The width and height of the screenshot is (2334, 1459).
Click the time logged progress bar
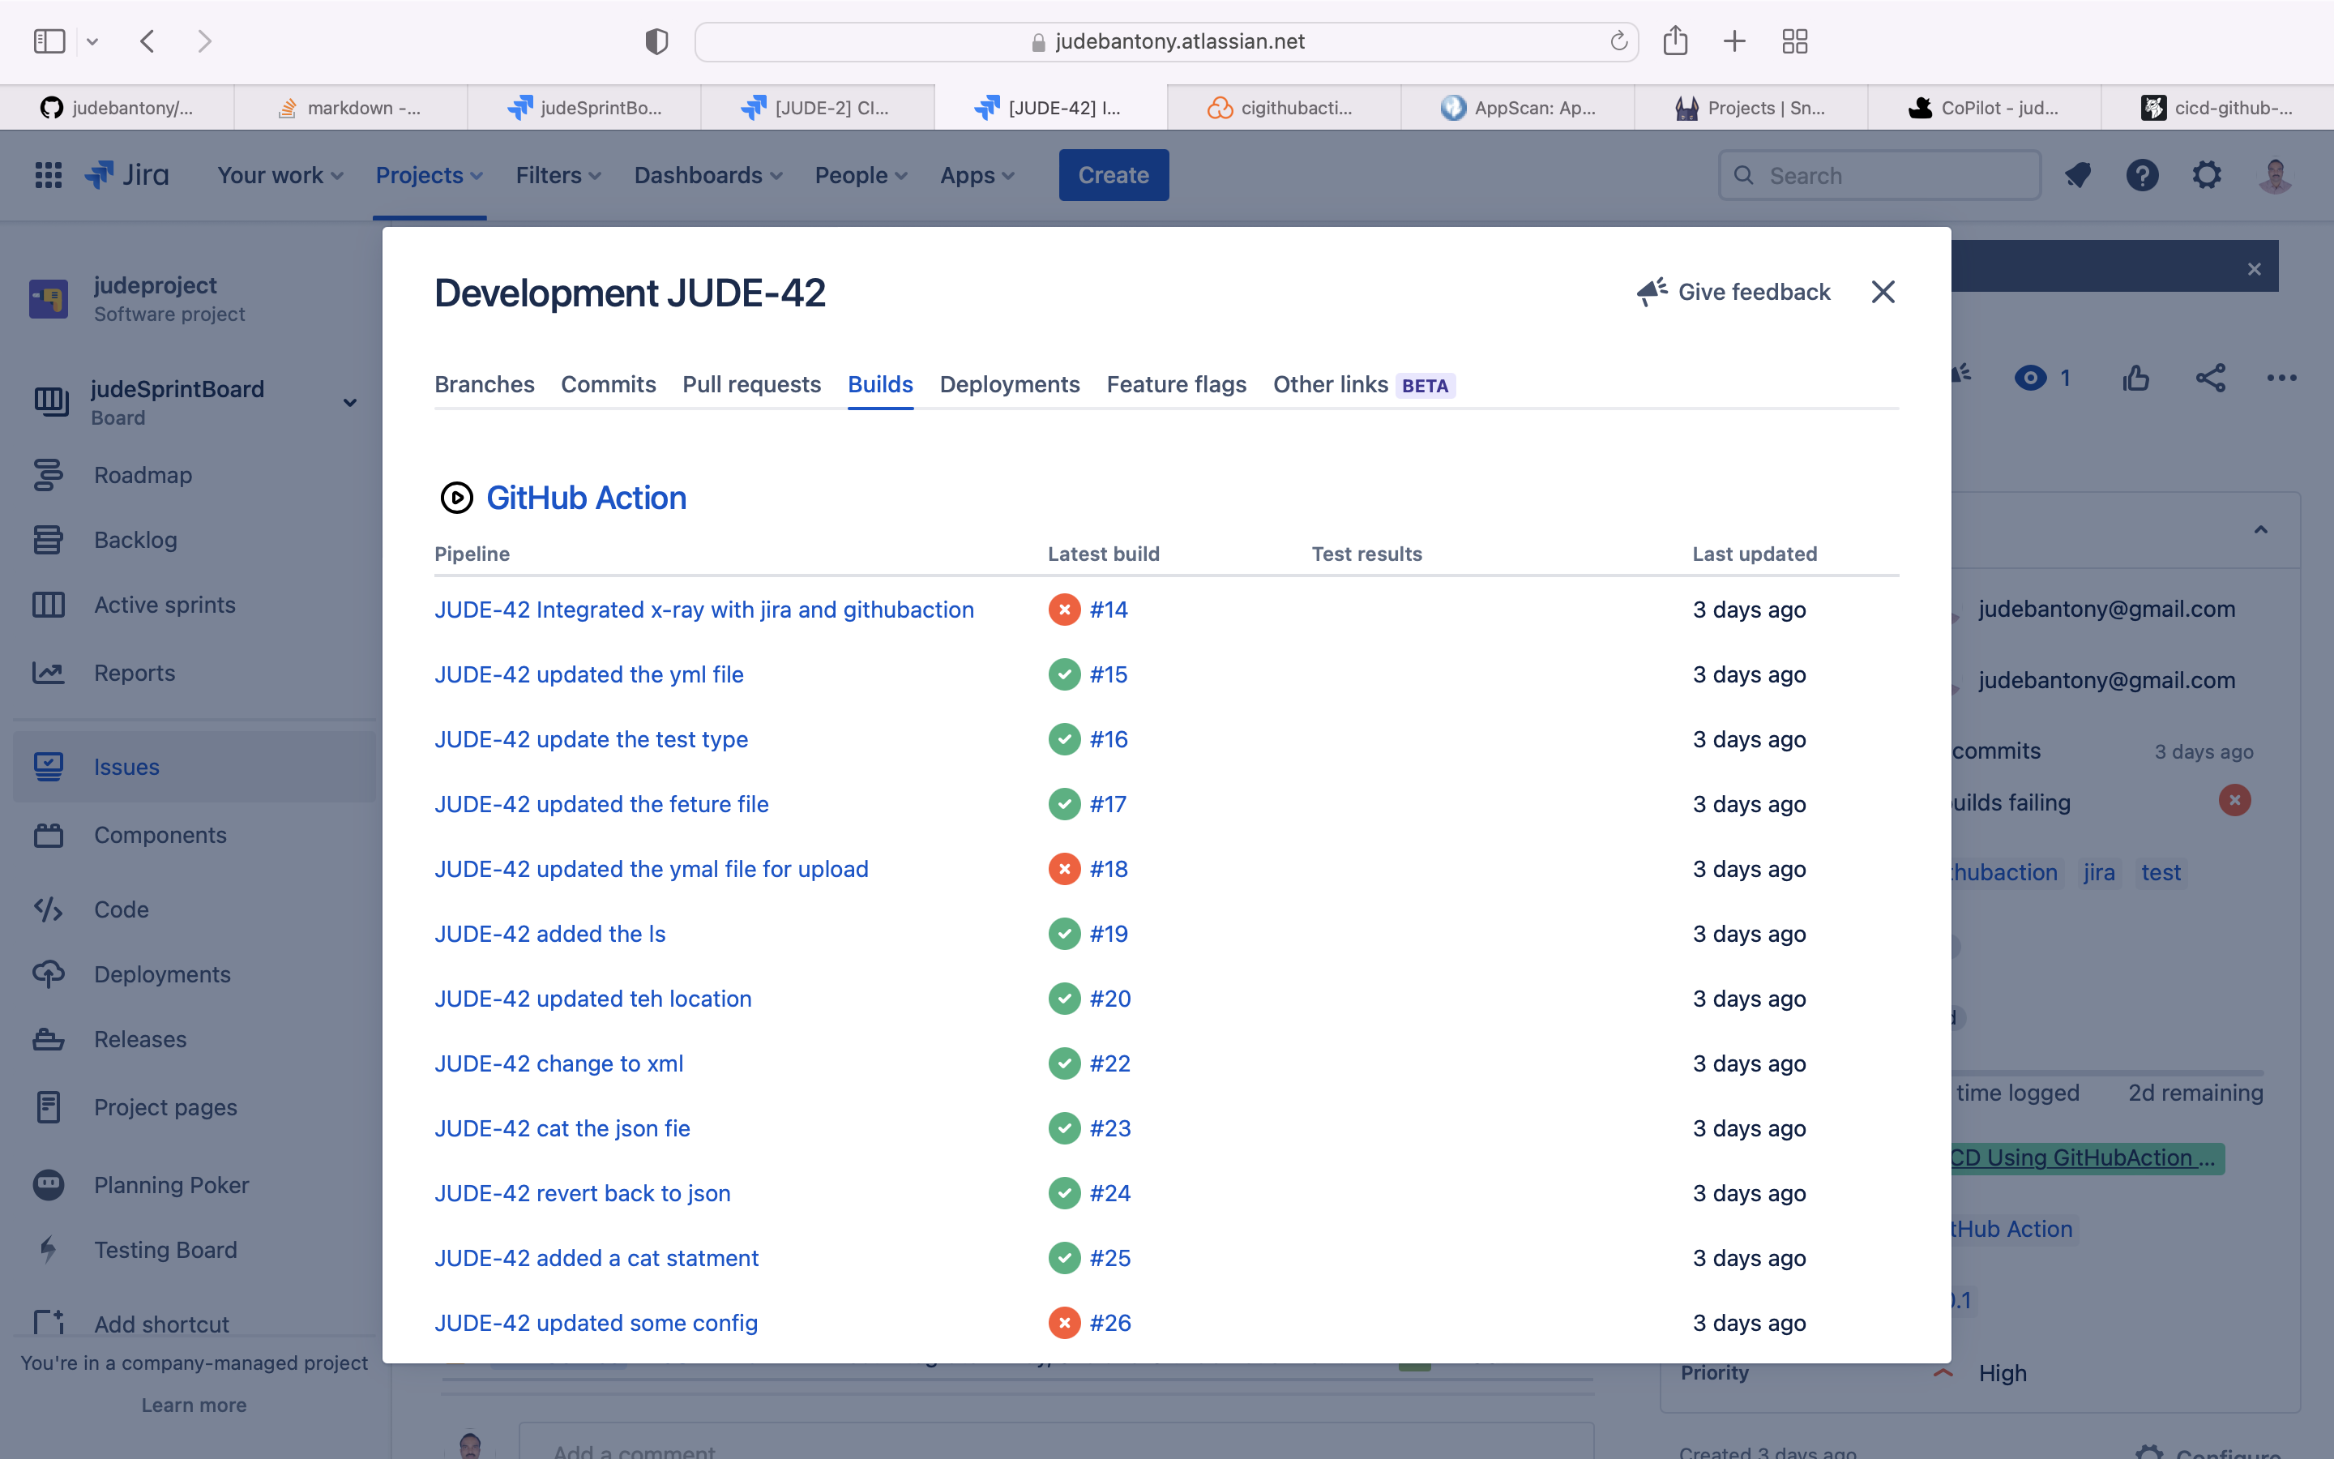tap(2107, 1072)
